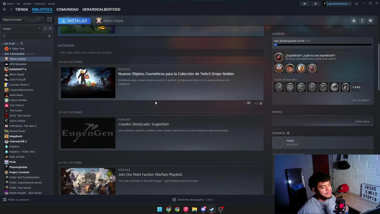380x214 pixels.
Task: Open Creador Destacado: EugenGen news
Action: point(143,124)
